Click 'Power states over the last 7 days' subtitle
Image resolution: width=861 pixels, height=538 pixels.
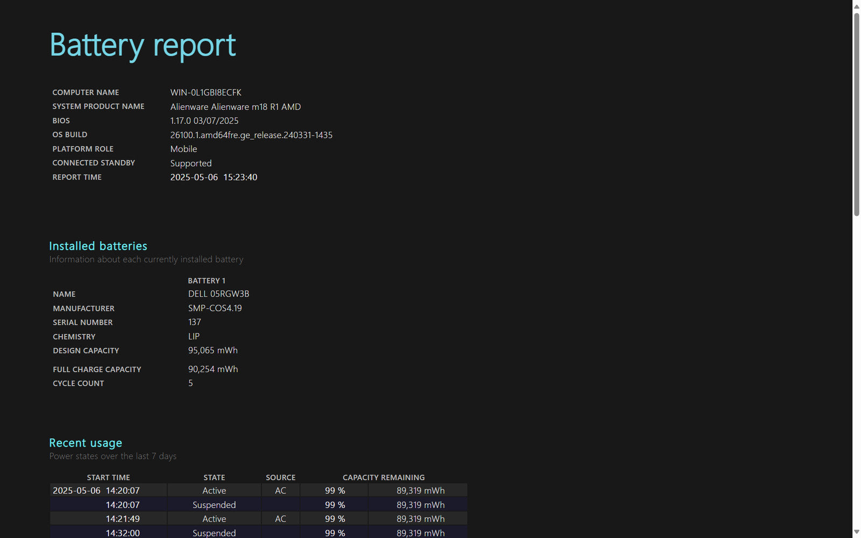tap(113, 456)
